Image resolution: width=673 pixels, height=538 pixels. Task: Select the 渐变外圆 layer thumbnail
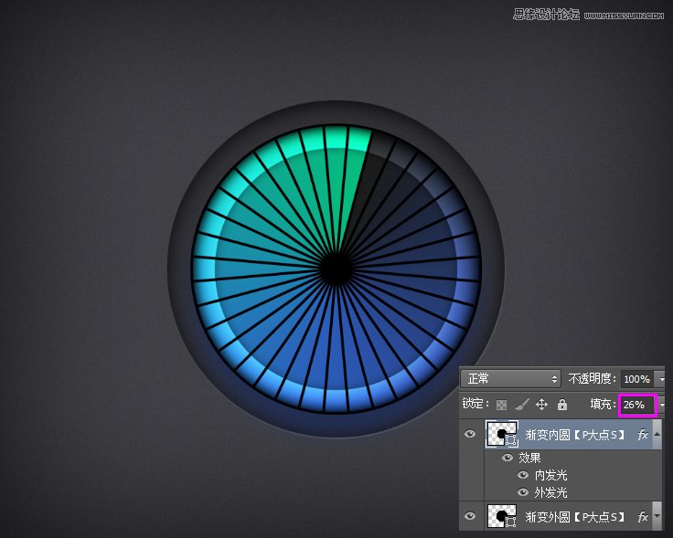[x=501, y=517]
